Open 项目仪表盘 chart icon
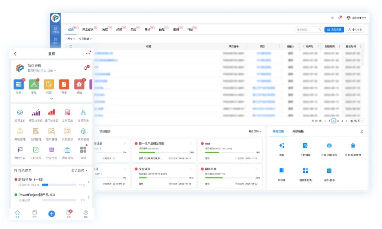Viewport: 382px width, 229px height. point(36,113)
